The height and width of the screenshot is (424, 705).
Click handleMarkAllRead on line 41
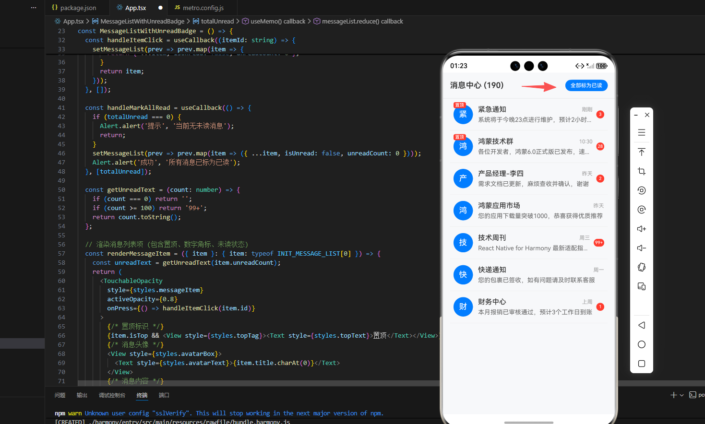pos(139,108)
